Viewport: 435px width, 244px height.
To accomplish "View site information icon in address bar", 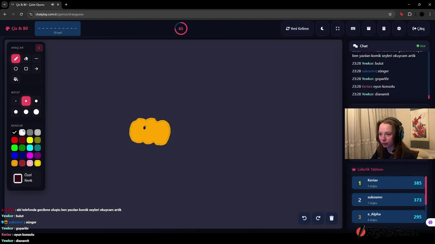I will (x=31, y=14).
